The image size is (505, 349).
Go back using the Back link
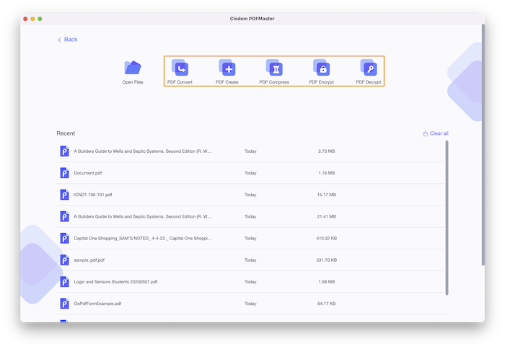(67, 39)
